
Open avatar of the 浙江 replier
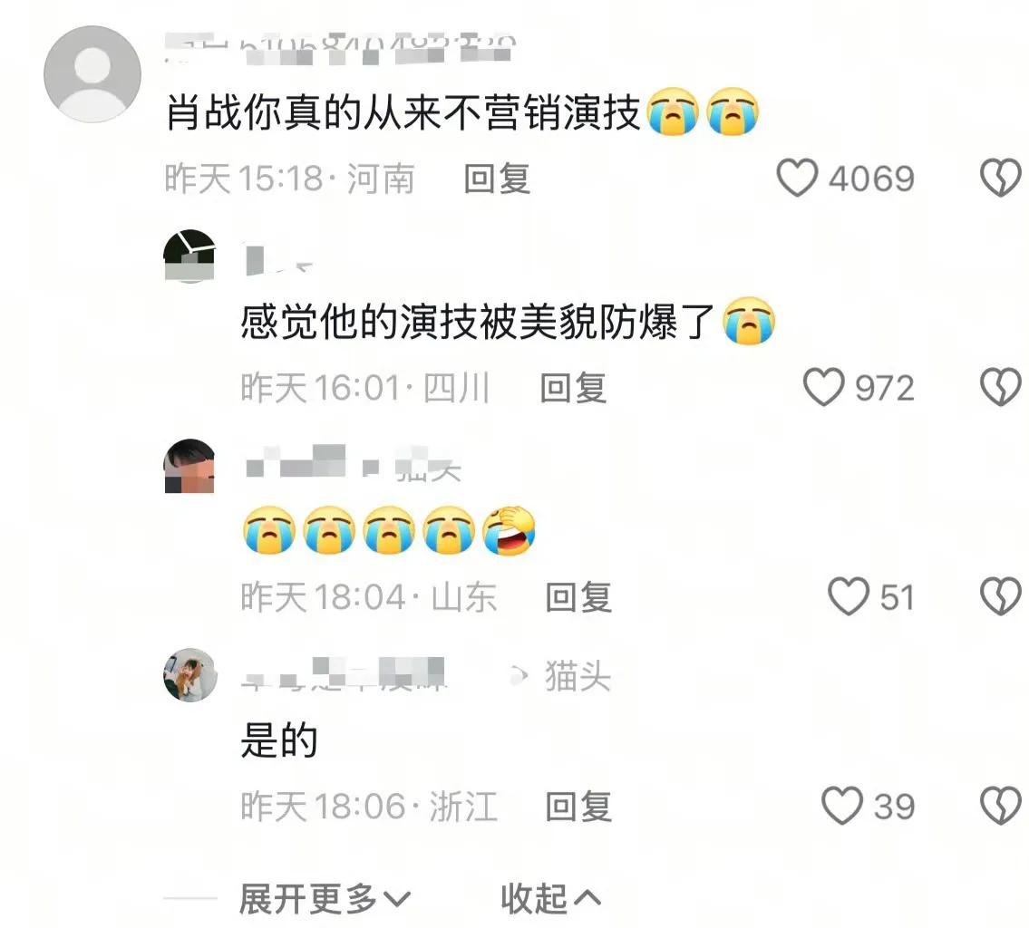point(189,675)
